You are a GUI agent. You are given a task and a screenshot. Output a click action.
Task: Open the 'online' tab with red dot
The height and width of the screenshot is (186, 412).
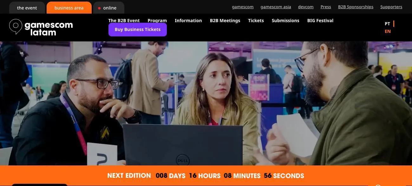click(x=107, y=8)
